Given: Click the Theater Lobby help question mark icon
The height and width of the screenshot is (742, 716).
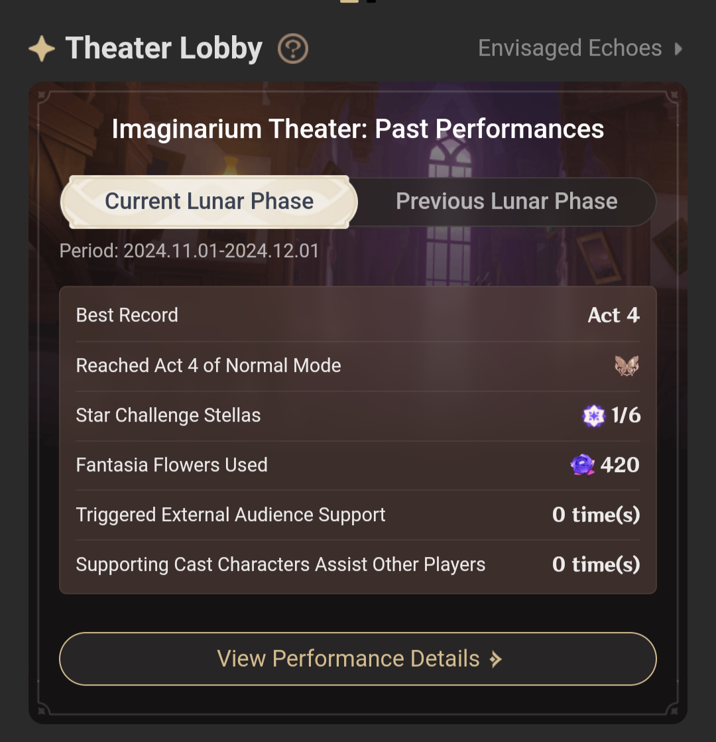Looking at the screenshot, I should click(x=293, y=49).
